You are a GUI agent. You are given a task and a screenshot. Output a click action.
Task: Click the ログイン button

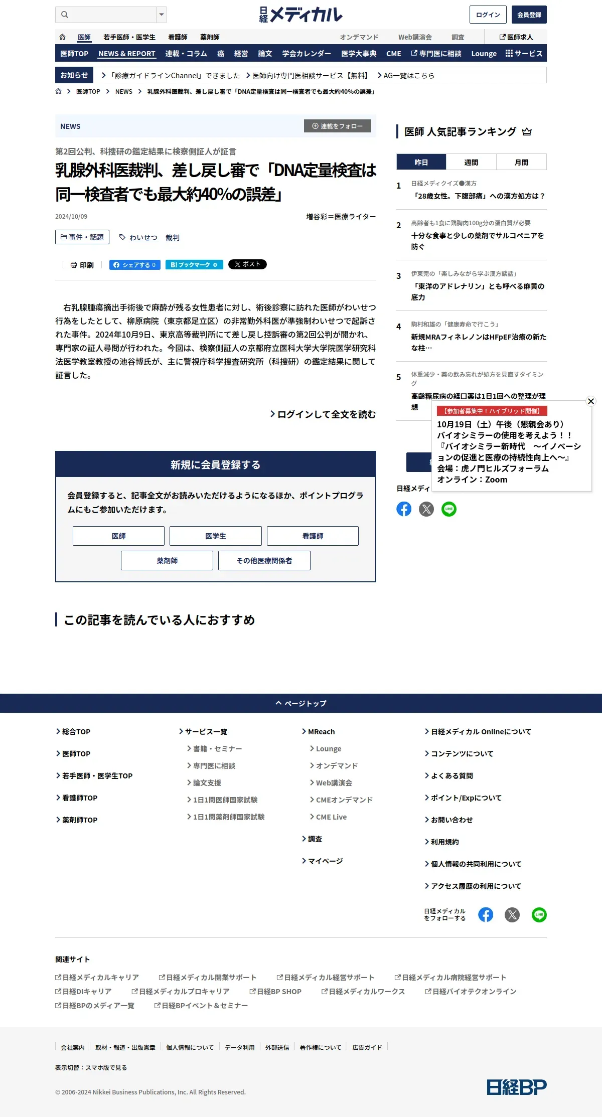tap(488, 15)
